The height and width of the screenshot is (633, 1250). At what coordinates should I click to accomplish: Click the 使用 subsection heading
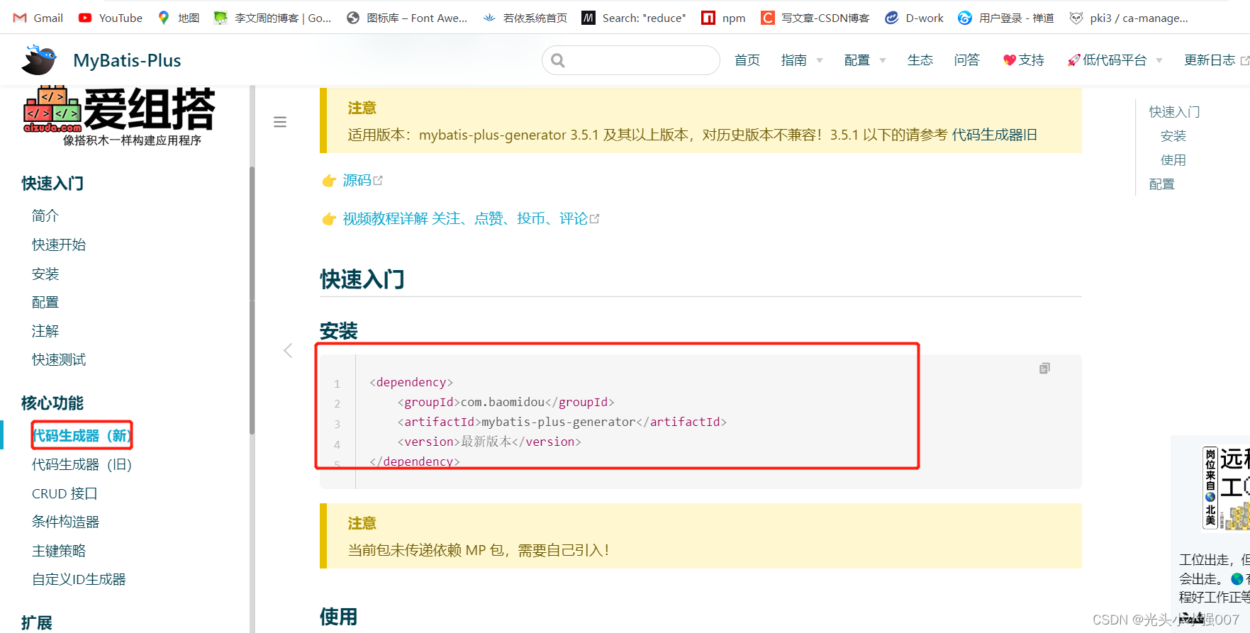click(339, 617)
